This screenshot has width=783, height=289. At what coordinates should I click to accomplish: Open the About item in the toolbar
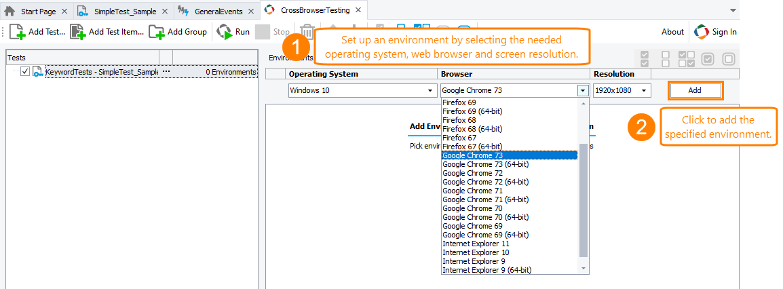point(672,32)
